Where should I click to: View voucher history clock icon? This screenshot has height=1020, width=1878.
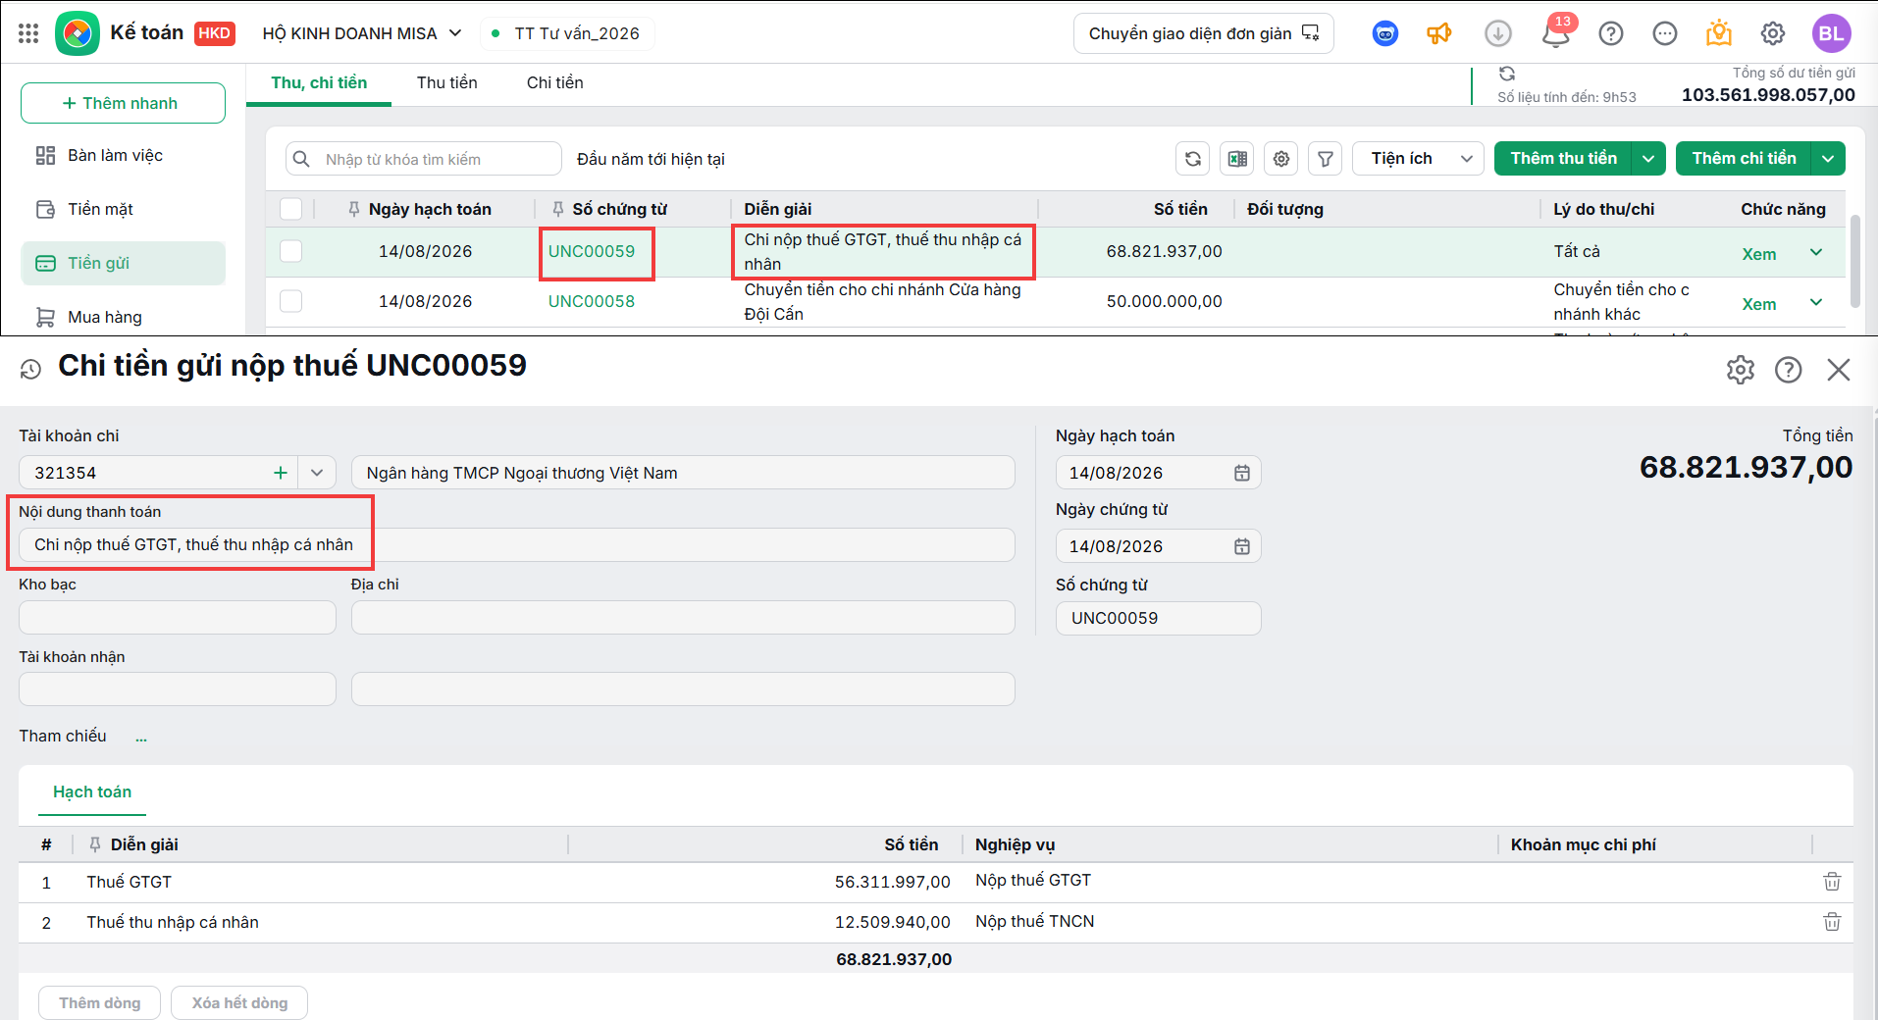(x=30, y=369)
